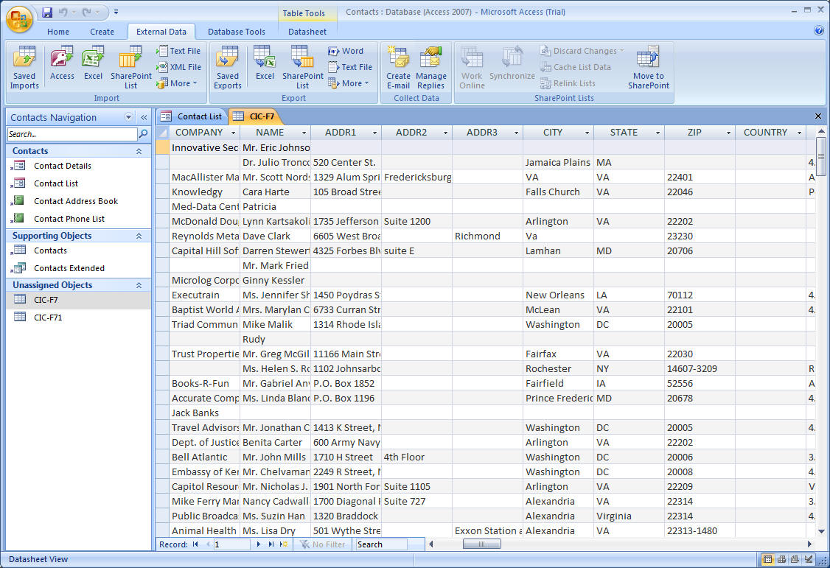This screenshot has width=830, height=568.
Task: Open the Office button menu
Action: [19, 19]
